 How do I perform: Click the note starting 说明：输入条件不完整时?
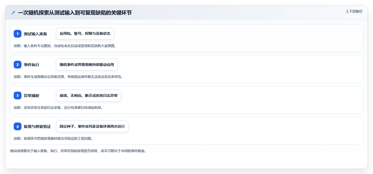(65, 46)
